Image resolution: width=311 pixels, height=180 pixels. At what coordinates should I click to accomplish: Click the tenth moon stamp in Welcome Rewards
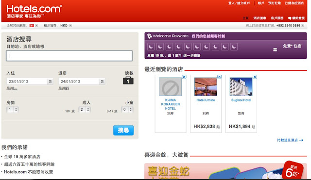coord(234,47)
